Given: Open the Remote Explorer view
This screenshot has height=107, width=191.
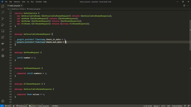Looking at the screenshot, I should coord(3,31).
